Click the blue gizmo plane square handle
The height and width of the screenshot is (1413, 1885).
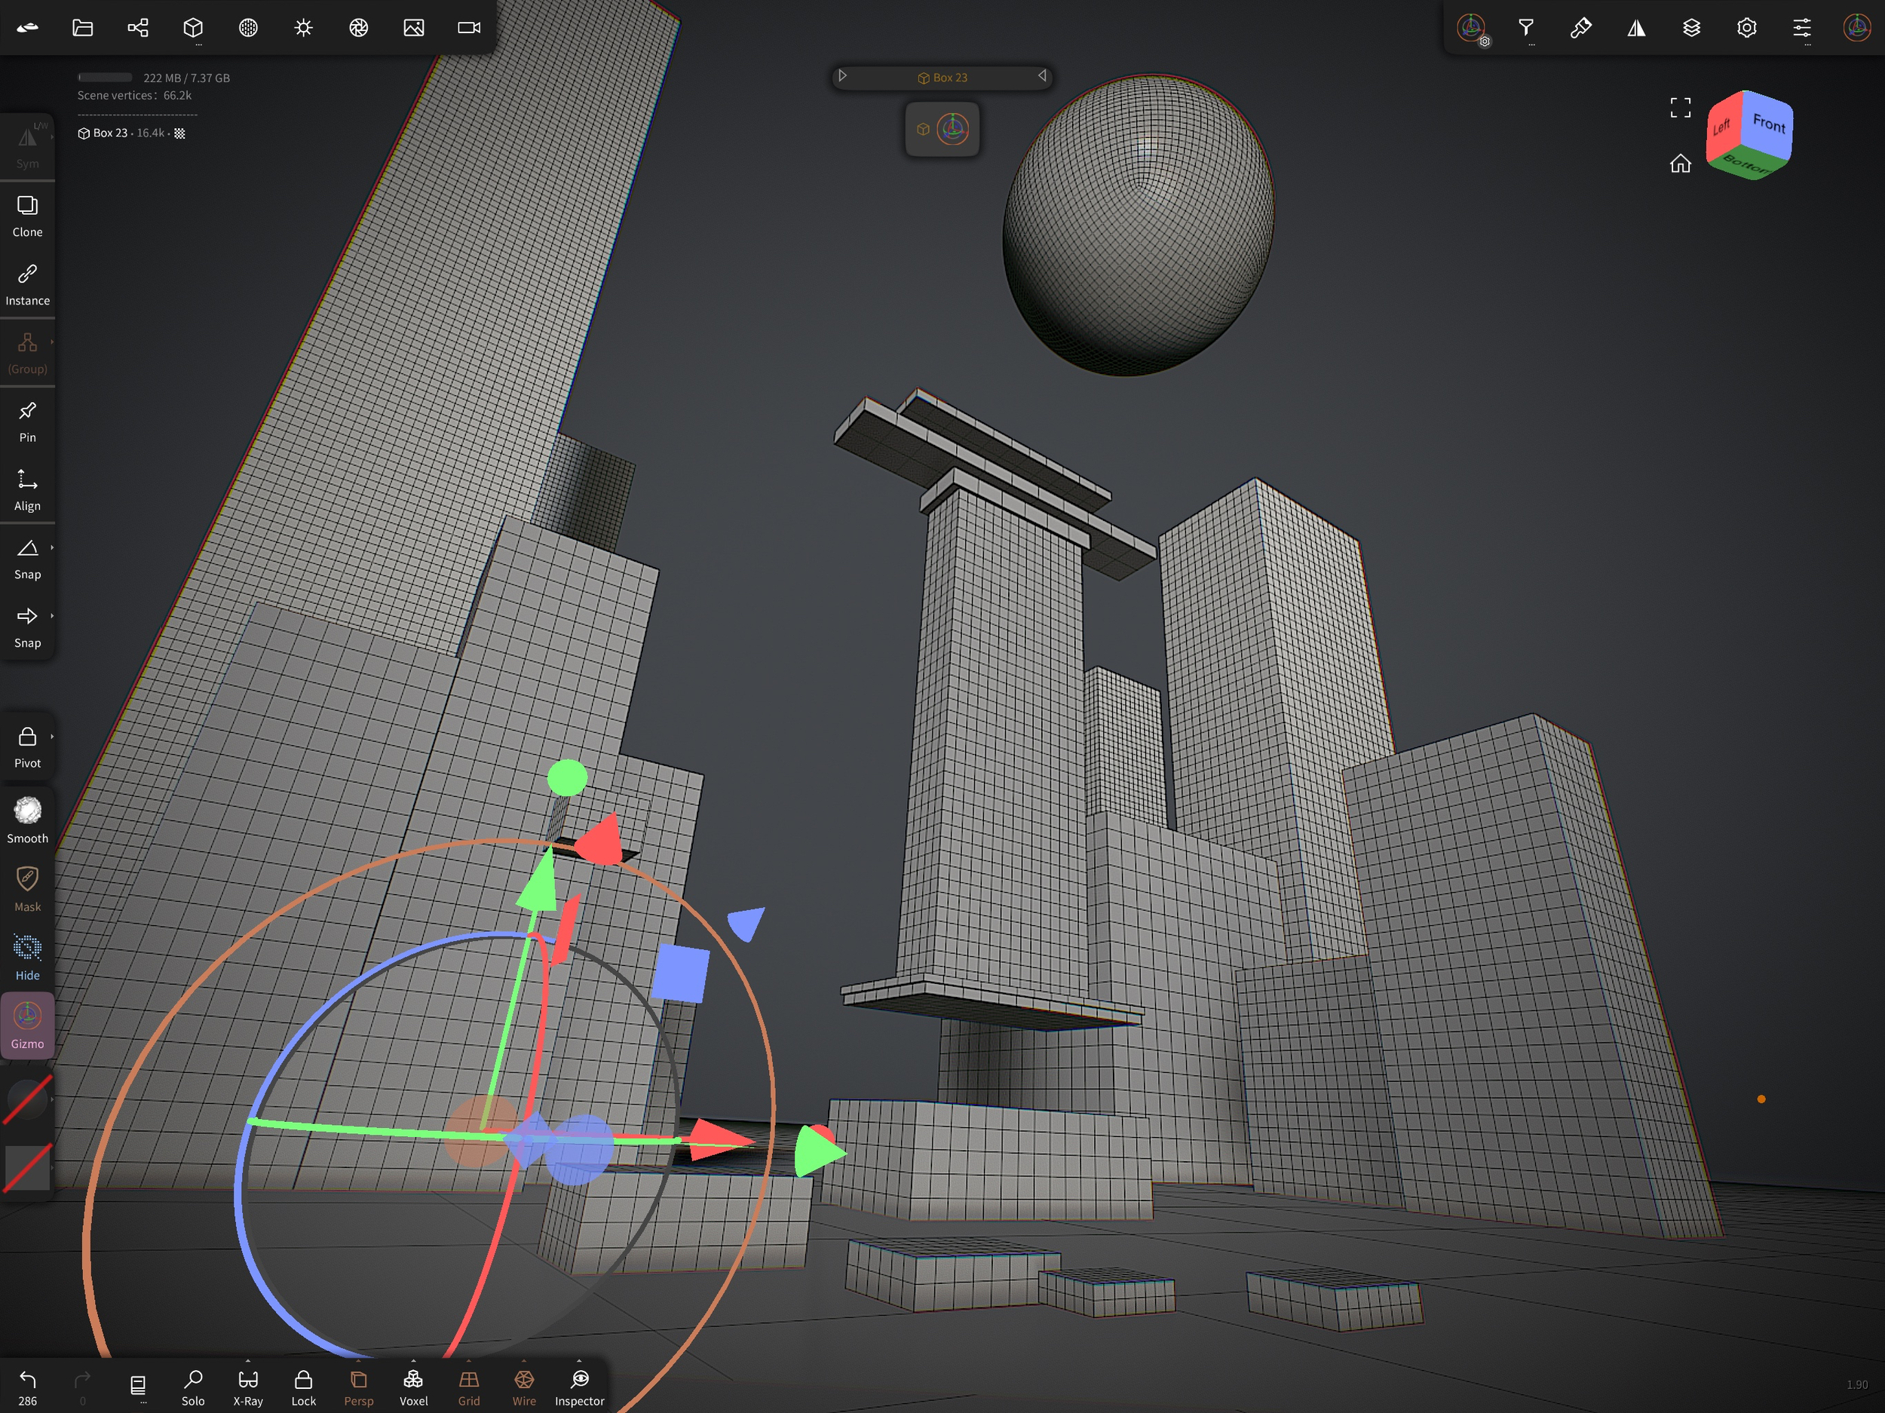(x=680, y=973)
